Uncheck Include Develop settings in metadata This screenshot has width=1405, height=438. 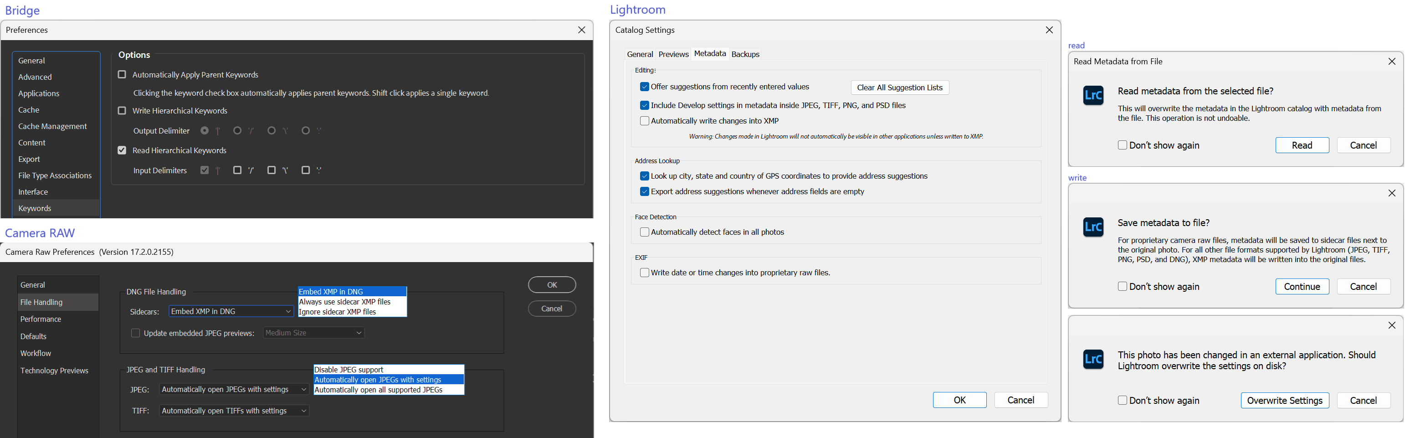[x=645, y=105]
